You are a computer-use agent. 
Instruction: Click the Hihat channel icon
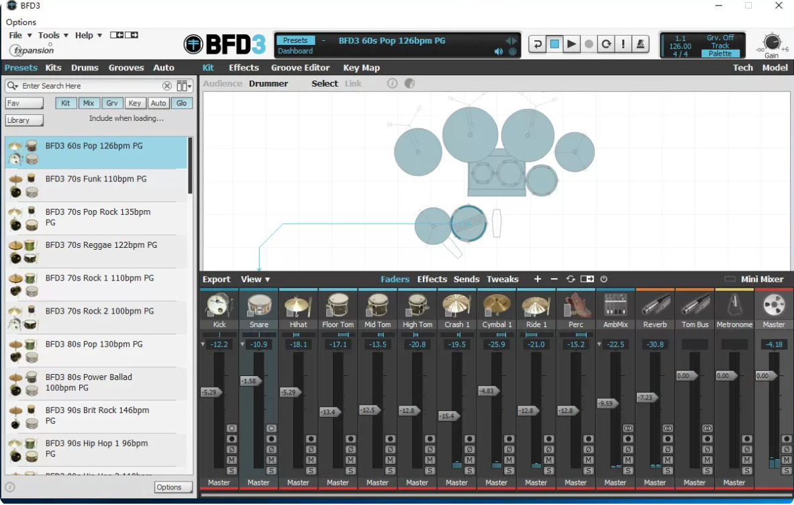click(298, 306)
